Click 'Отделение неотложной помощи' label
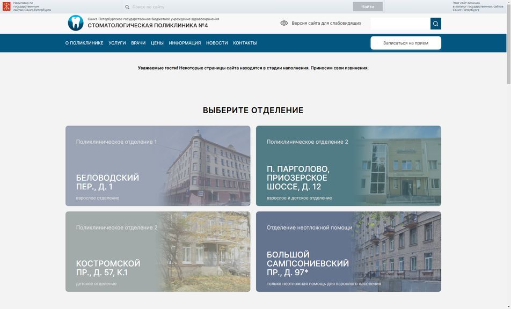 (309, 227)
